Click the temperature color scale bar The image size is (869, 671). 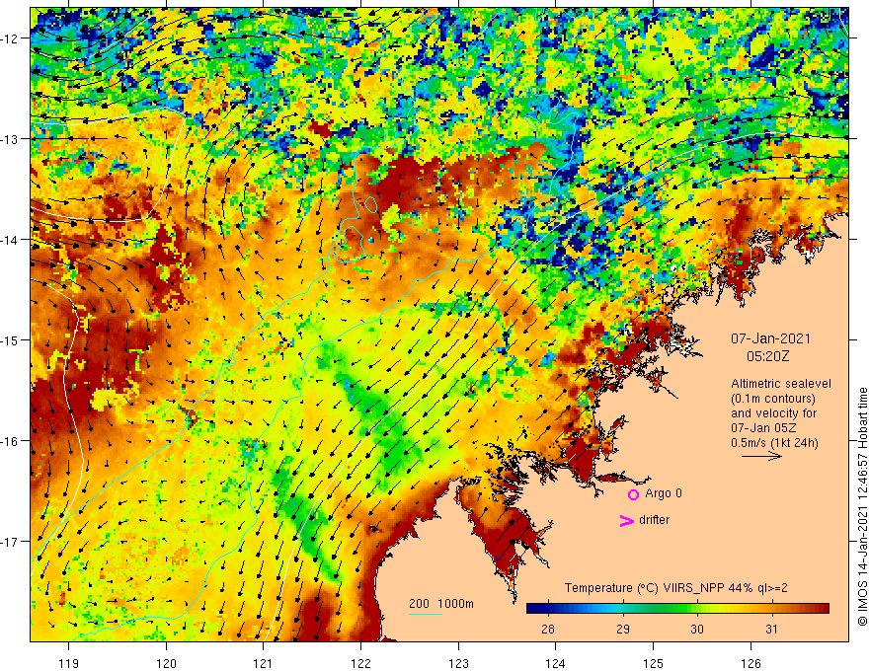[x=677, y=609]
